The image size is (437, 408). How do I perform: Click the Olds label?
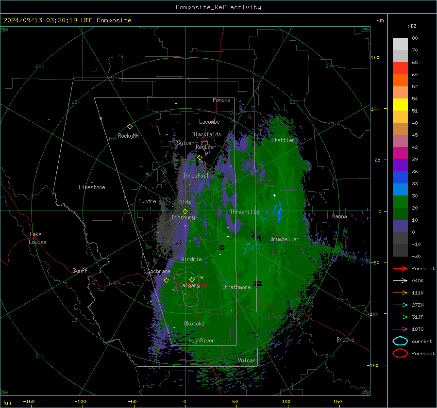click(x=185, y=202)
